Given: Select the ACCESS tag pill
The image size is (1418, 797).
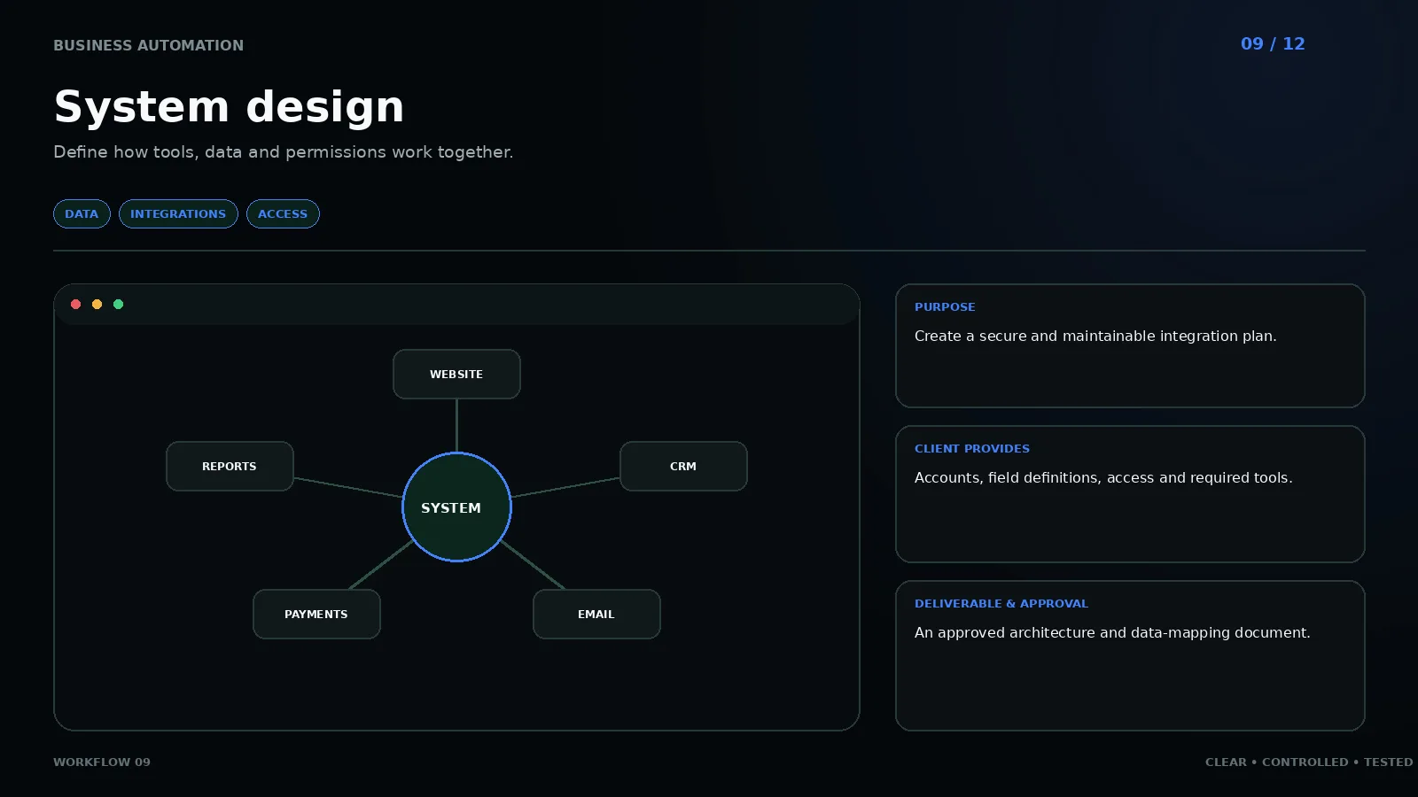Looking at the screenshot, I should pos(283,213).
